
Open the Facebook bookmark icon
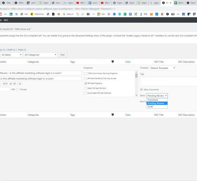coord(184,14)
